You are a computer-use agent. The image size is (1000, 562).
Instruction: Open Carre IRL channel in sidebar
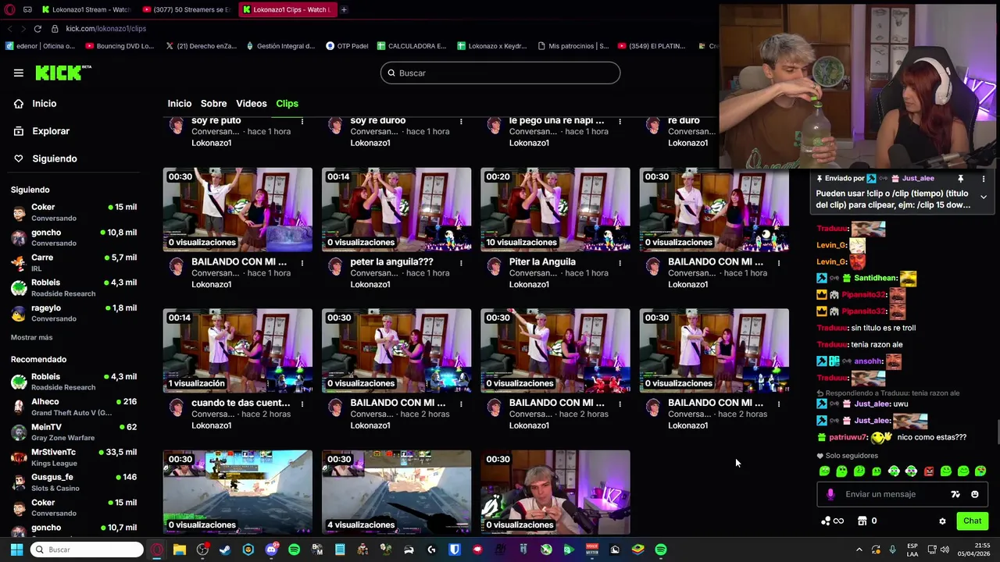pyautogui.click(x=73, y=262)
